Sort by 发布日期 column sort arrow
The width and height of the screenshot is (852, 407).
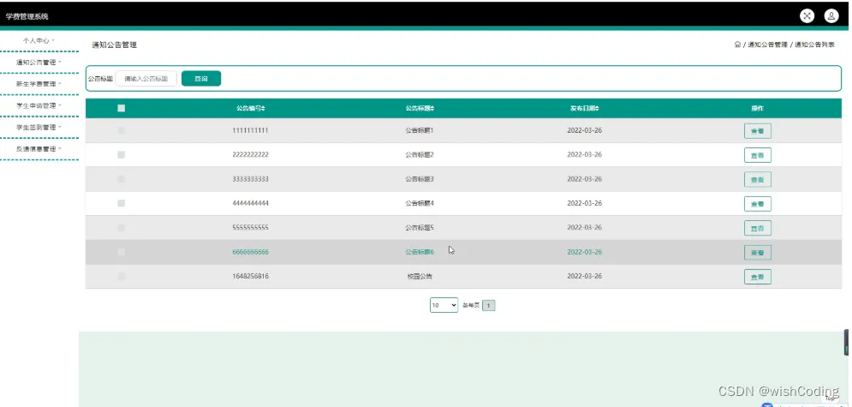pyautogui.click(x=597, y=109)
